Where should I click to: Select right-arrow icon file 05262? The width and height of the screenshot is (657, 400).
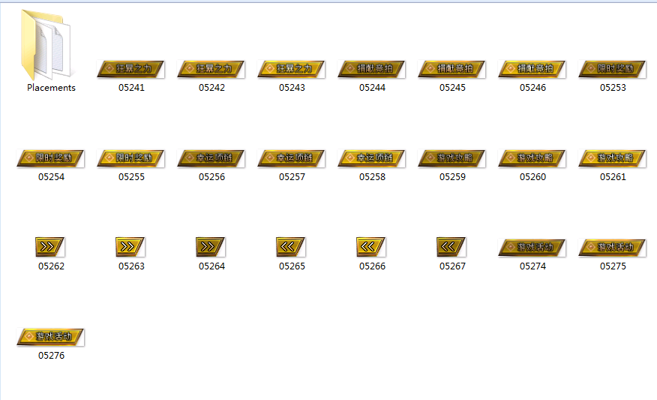[x=51, y=247]
